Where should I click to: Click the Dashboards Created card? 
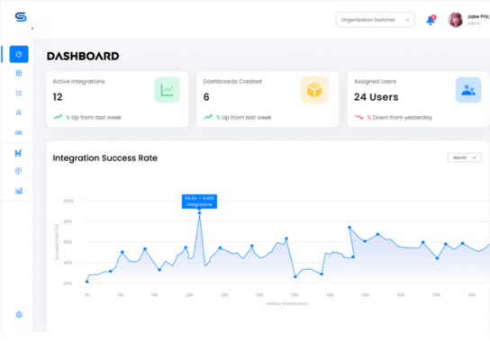tap(268, 99)
